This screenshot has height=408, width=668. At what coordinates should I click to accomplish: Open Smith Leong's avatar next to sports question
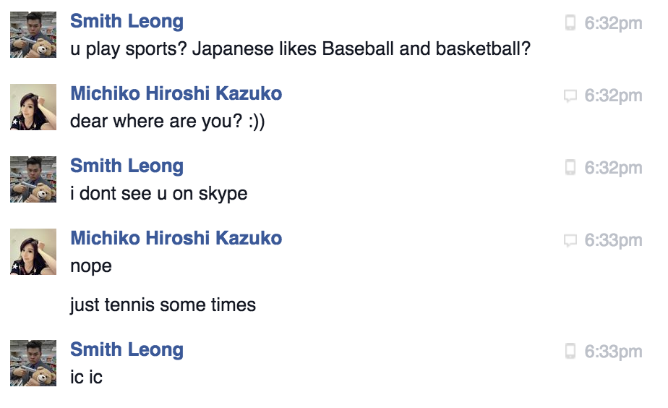pyautogui.click(x=33, y=35)
